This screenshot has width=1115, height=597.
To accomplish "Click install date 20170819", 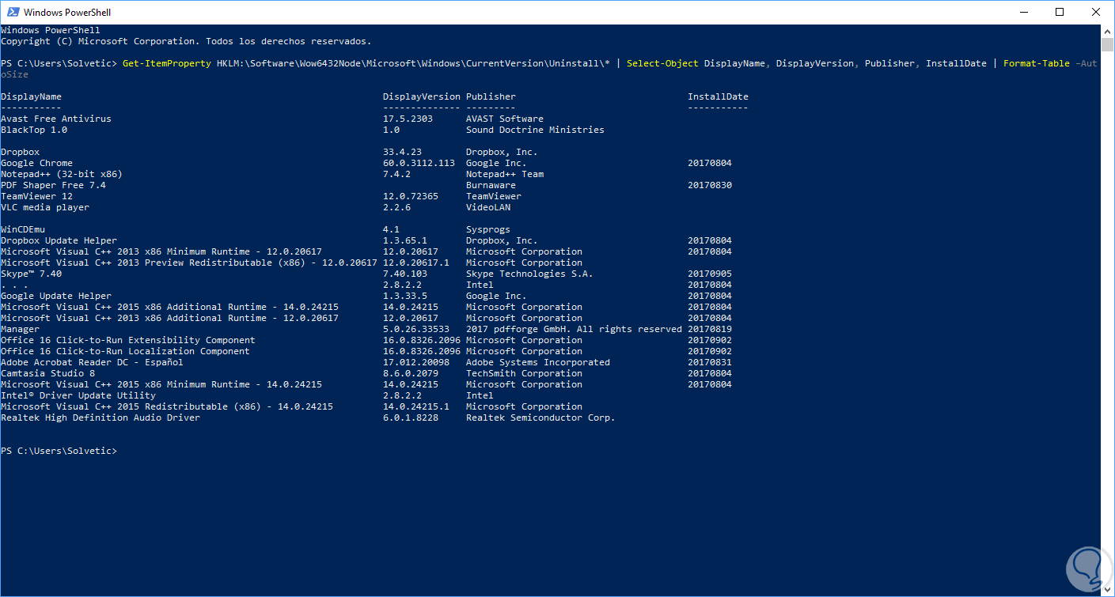I will [710, 329].
